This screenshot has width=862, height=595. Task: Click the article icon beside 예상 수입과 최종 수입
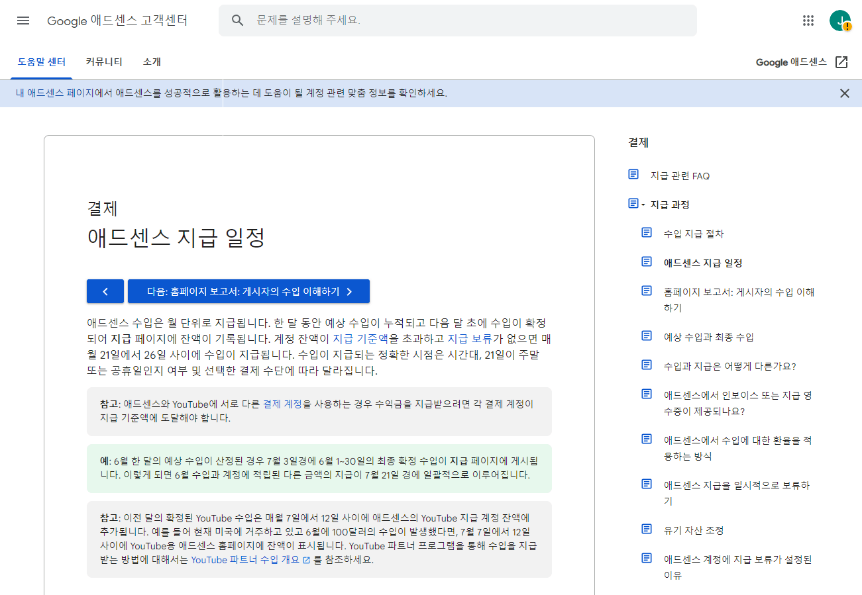647,335
